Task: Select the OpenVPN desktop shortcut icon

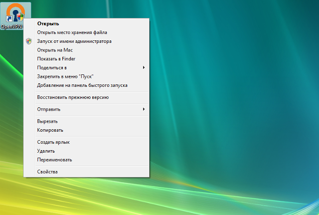Action: (x=15, y=12)
